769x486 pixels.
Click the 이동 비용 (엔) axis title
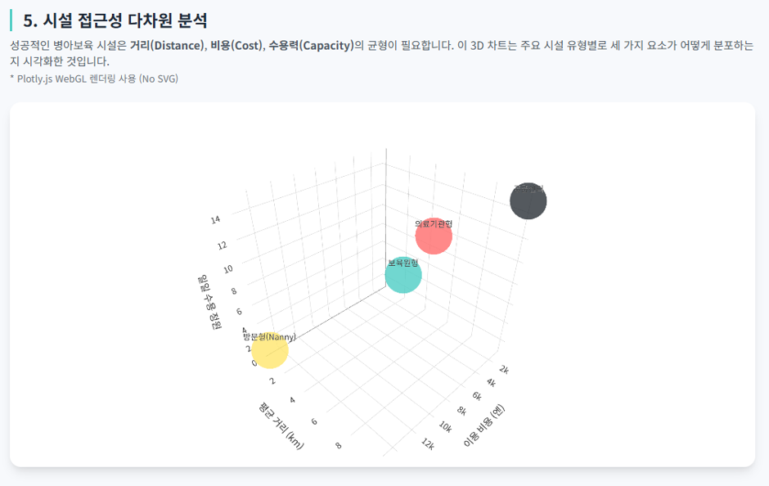(484, 425)
